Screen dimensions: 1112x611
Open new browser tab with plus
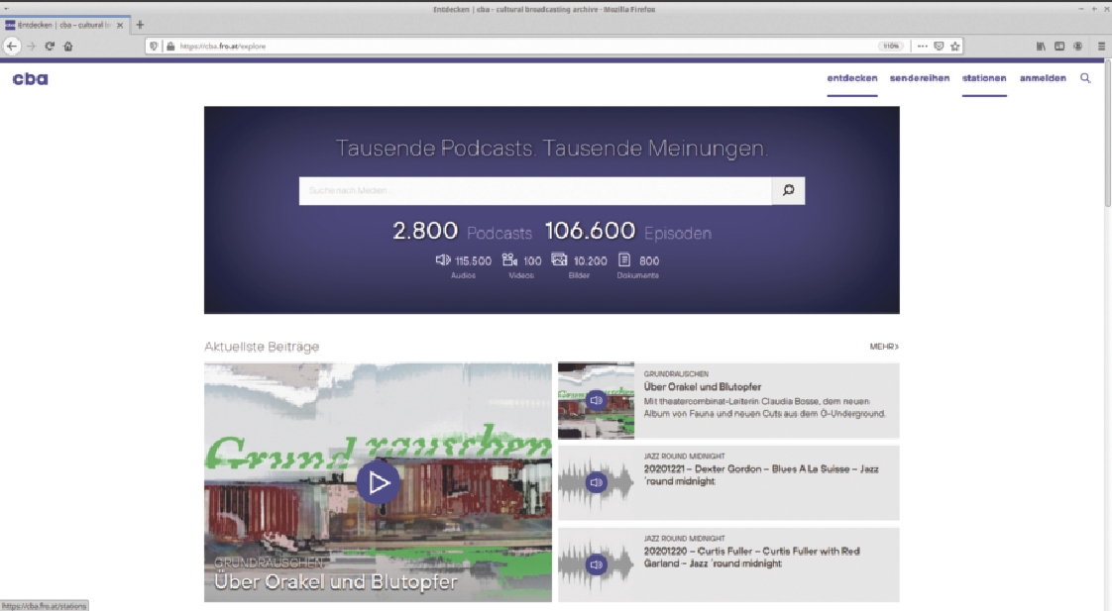click(x=140, y=25)
